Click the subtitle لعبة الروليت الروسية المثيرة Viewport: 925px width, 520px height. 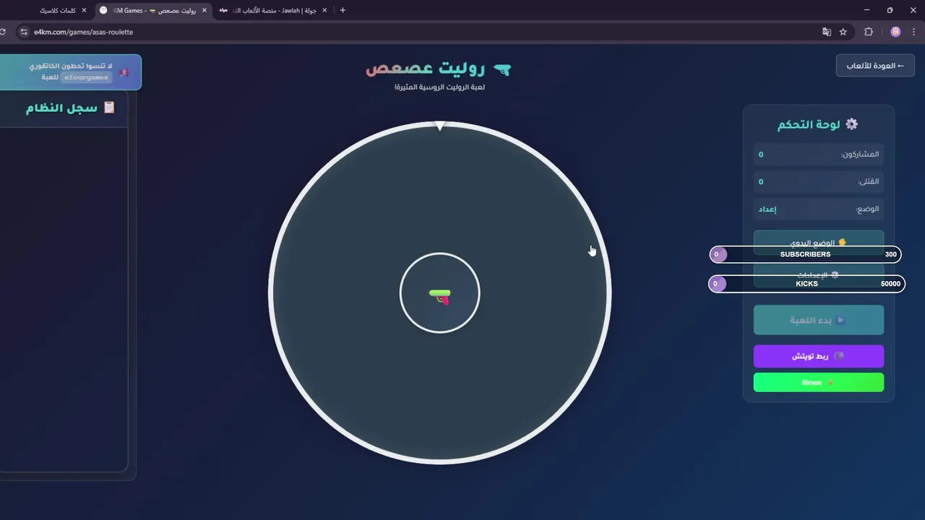(439, 87)
